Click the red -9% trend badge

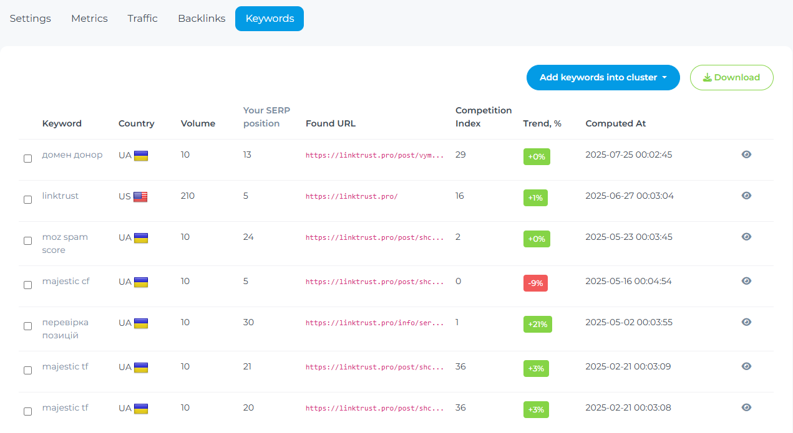click(x=535, y=283)
